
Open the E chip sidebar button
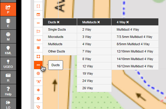click(x=8, y=23)
